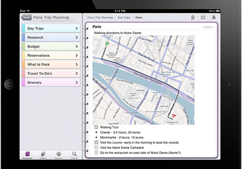This screenshot has width=242, height=169.
Task: Tap the trash delete icon
Action: (193, 17)
